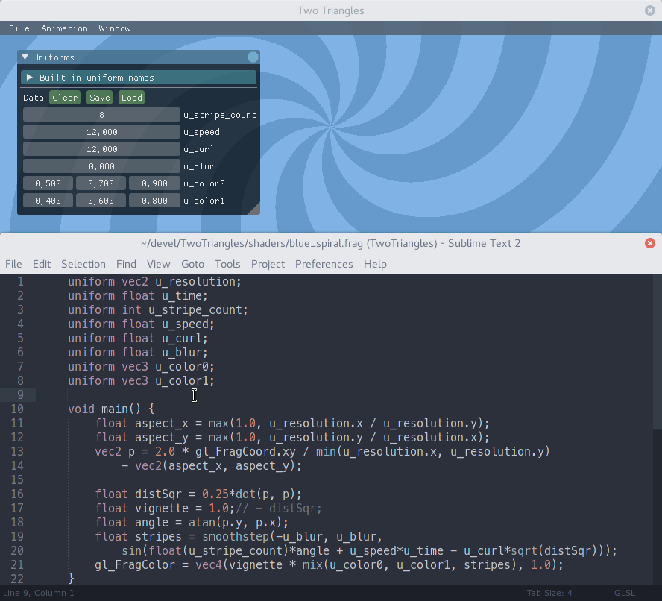The image size is (662, 601).
Task: Expand Built-in uniform names section
Action: pyautogui.click(x=30, y=78)
